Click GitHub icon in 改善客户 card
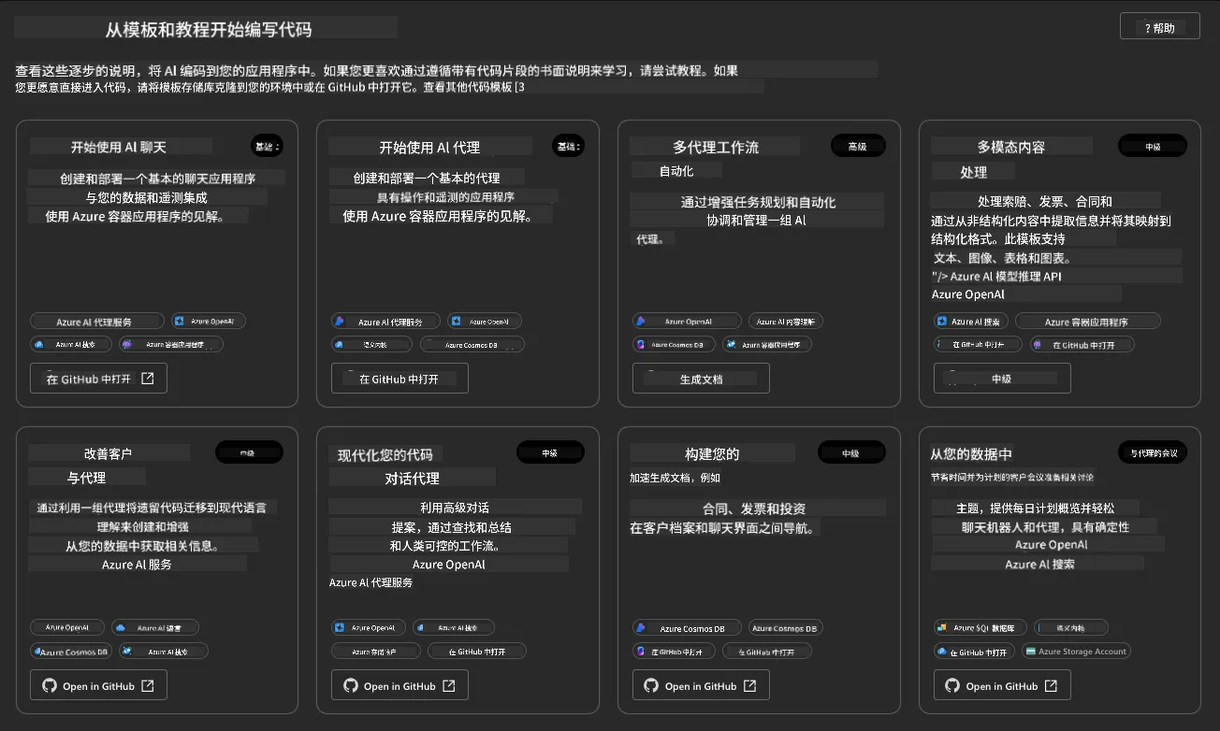This screenshot has height=731, width=1220. 50,686
